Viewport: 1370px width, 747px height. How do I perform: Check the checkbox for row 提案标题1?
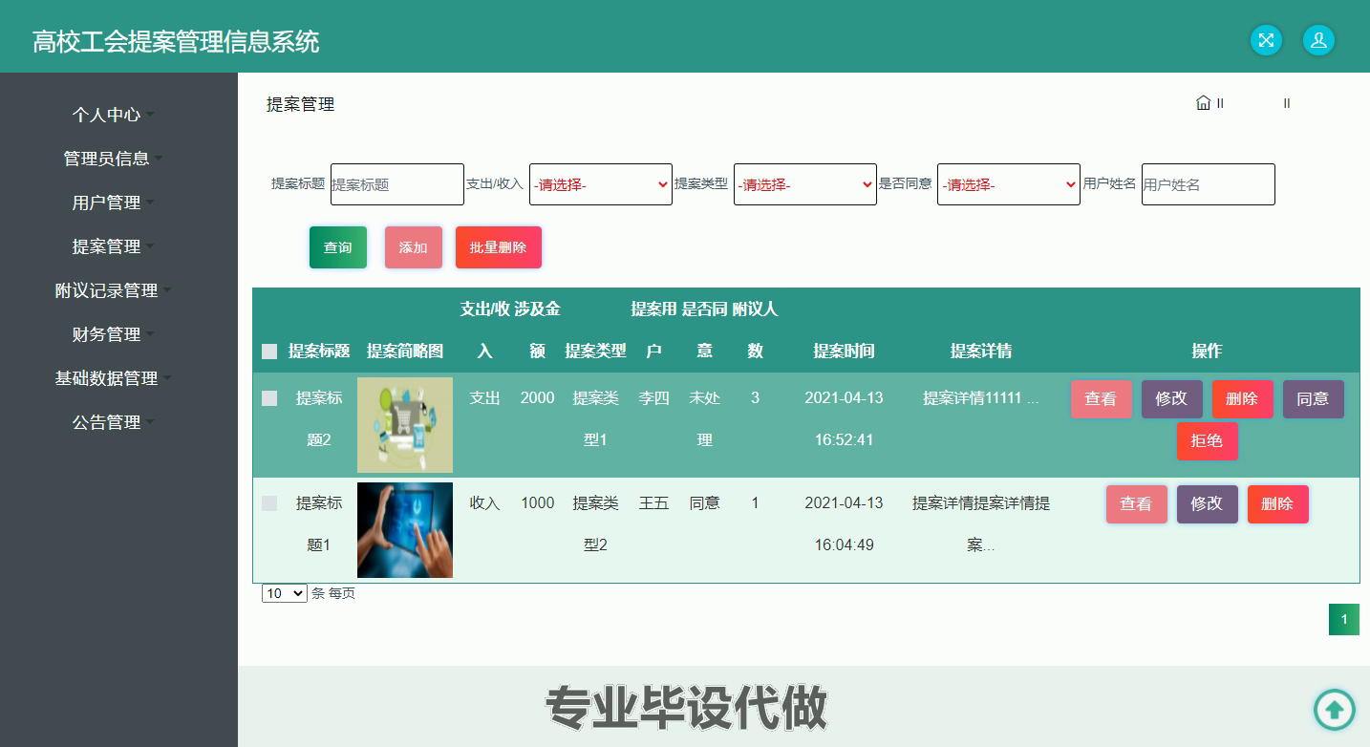pyautogui.click(x=269, y=503)
